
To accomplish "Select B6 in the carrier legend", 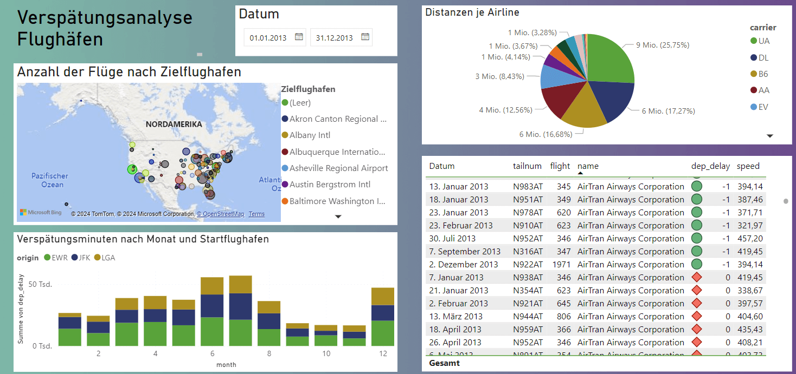I will [x=760, y=74].
